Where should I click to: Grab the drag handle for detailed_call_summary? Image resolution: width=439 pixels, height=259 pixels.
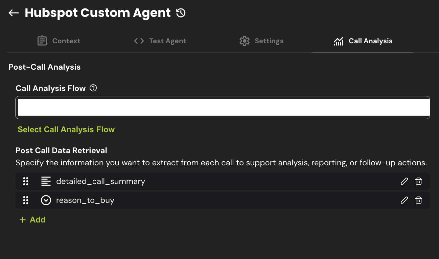(x=26, y=181)
